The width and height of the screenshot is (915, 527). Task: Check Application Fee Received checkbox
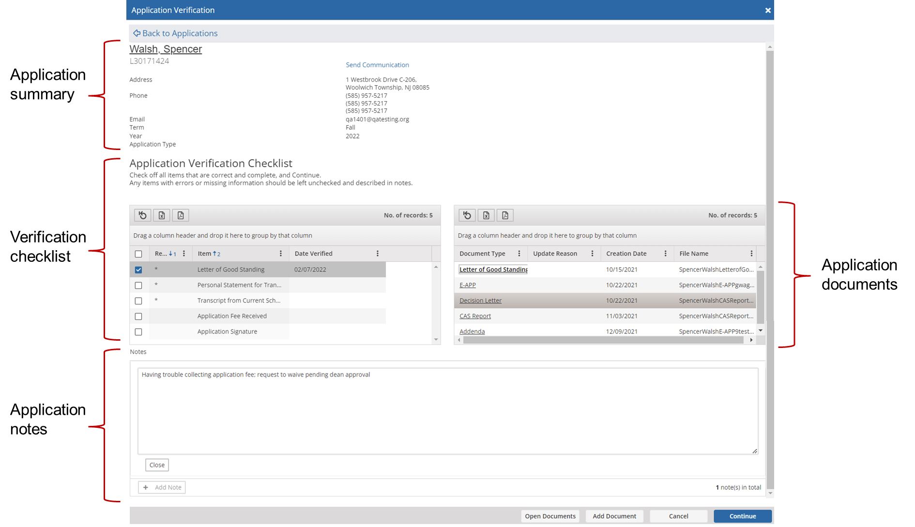point(138,316)
